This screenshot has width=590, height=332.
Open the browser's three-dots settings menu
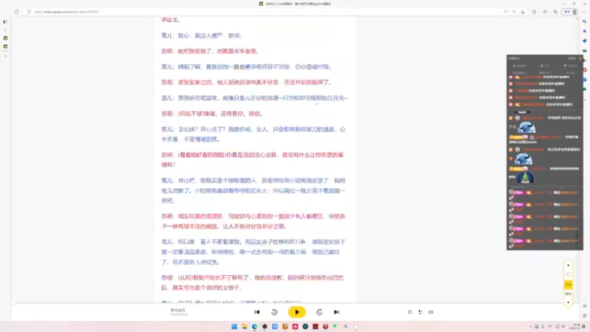click(584, 12)
